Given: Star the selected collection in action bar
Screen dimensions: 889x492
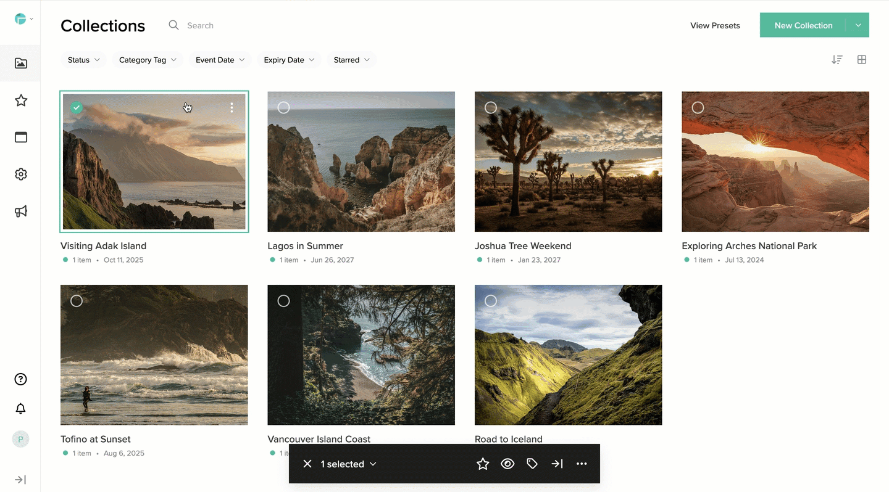Looking at the screenshot, I should click(x=483, y=464).
